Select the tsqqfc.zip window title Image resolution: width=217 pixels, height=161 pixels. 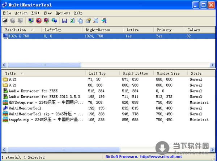pyautogui.click(x=46, y=120)
